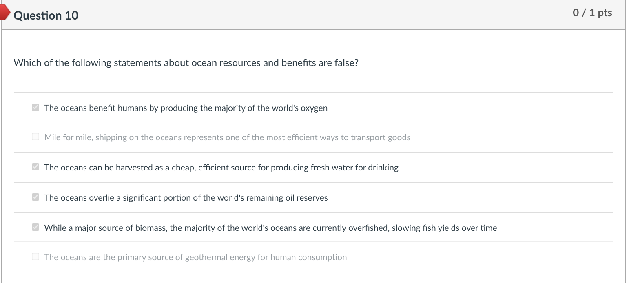629x283 pixels.
Task: Select the answer about remaining oil reserves
Action: pos(186,197)
